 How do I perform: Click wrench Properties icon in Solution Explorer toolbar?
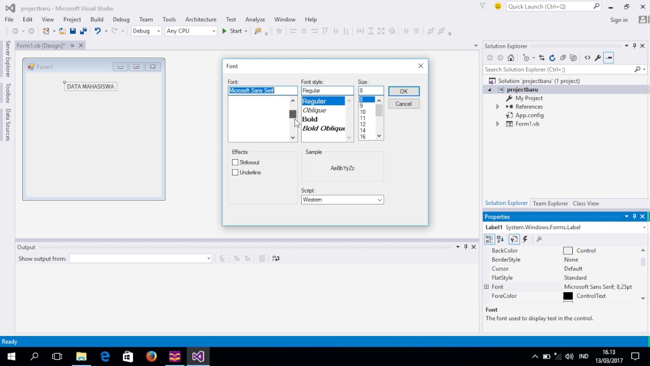point(598,58)
